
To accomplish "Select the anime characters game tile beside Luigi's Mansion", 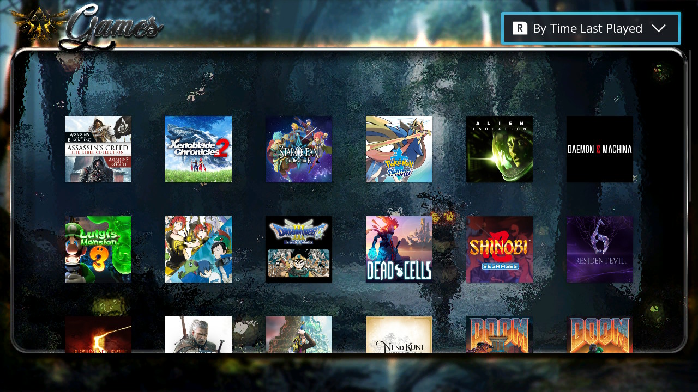I will click(198, 249).
